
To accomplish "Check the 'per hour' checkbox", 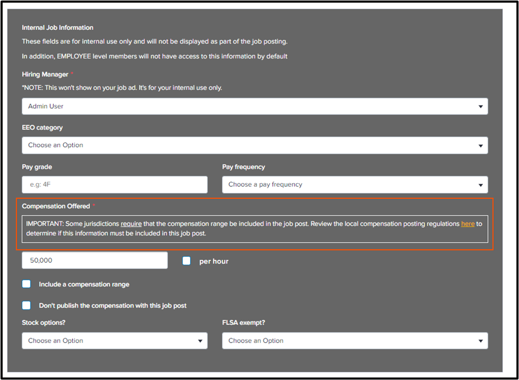I will pos(187,261).
